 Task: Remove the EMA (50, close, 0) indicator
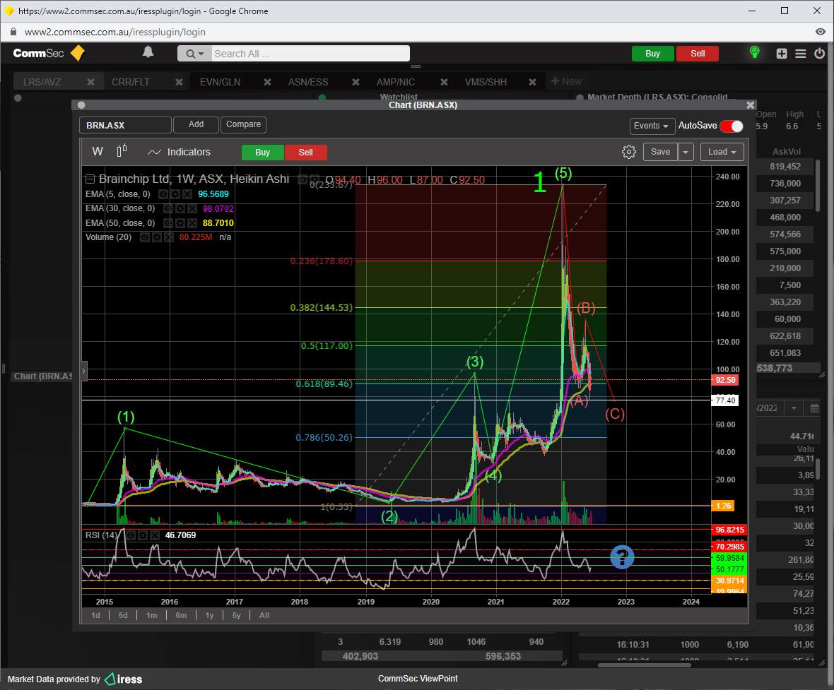[x=192, y=223]
